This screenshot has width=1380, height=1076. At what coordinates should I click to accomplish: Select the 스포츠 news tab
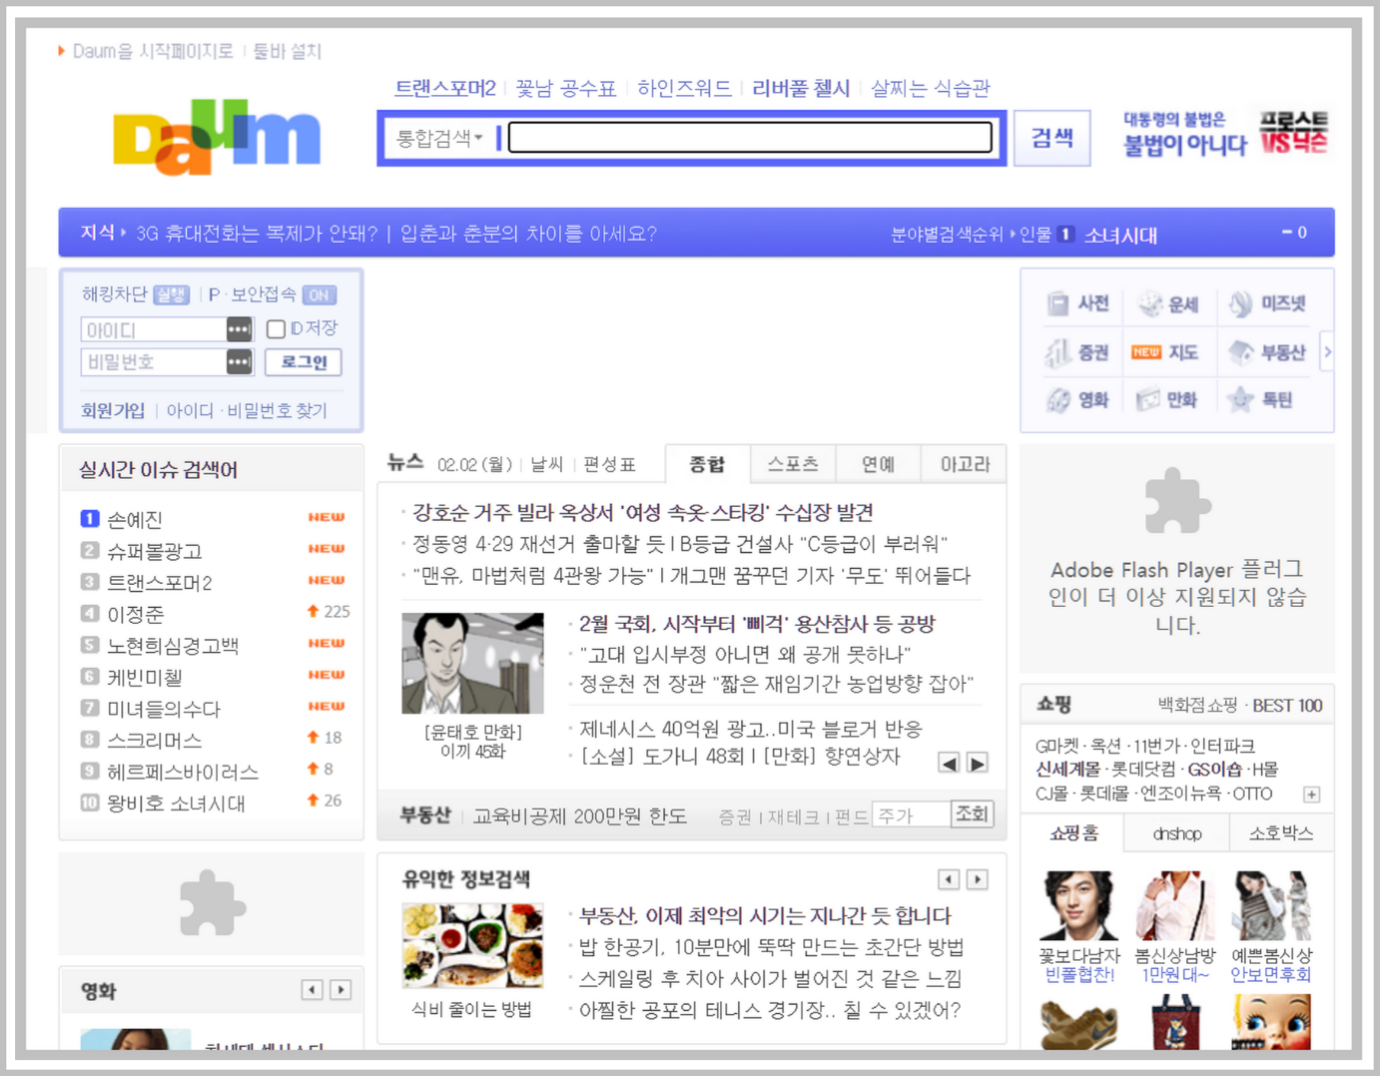point(793,464)
